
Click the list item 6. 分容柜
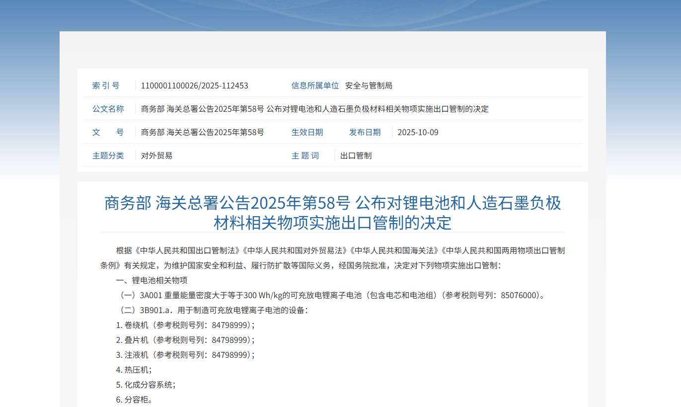tap(134, 400)
